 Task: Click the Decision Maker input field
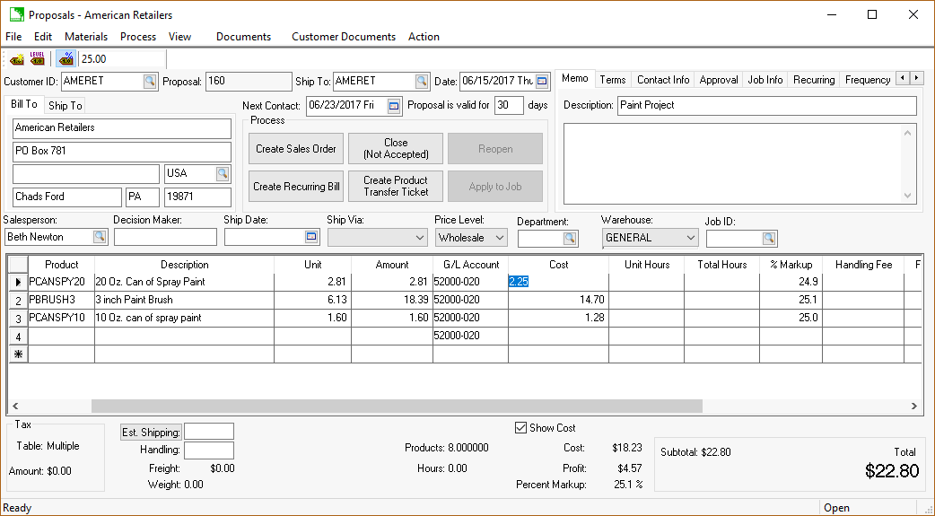click(165, 237)
